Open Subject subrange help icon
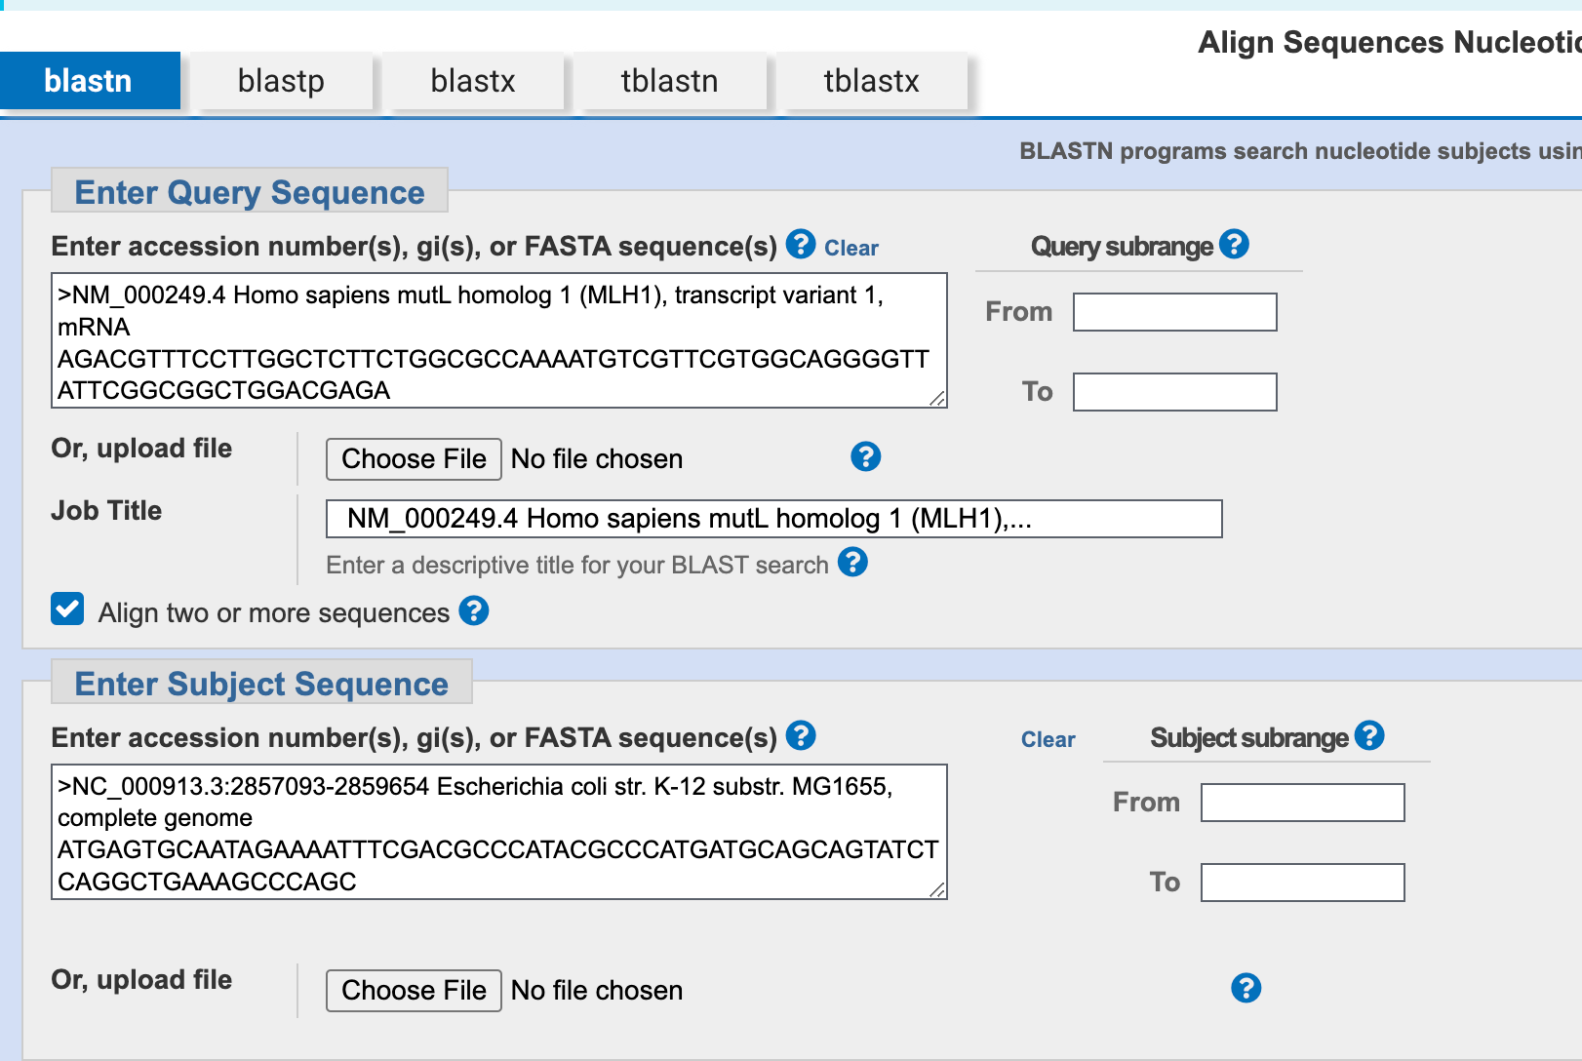This screenshot has width=1582, height=1061. [1369, 735]
